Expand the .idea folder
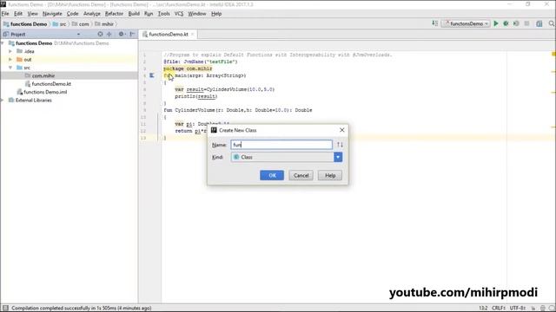 coord(10,51)
